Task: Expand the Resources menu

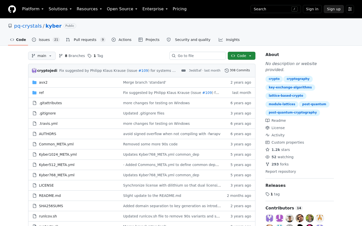Action: click(89, 9)
